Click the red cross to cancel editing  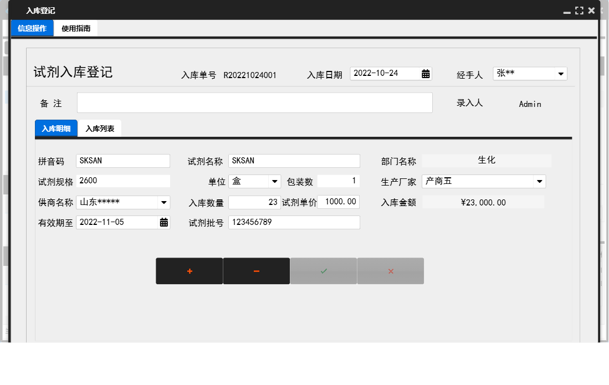click(390, 271)
